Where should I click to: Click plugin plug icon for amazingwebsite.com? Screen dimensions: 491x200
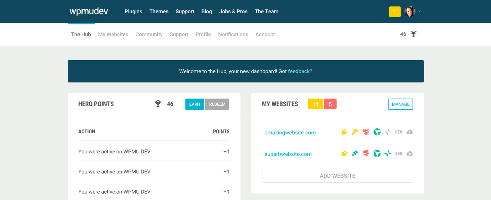(x=344, y=132)
